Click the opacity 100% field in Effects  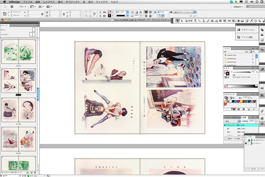point(252,121)
